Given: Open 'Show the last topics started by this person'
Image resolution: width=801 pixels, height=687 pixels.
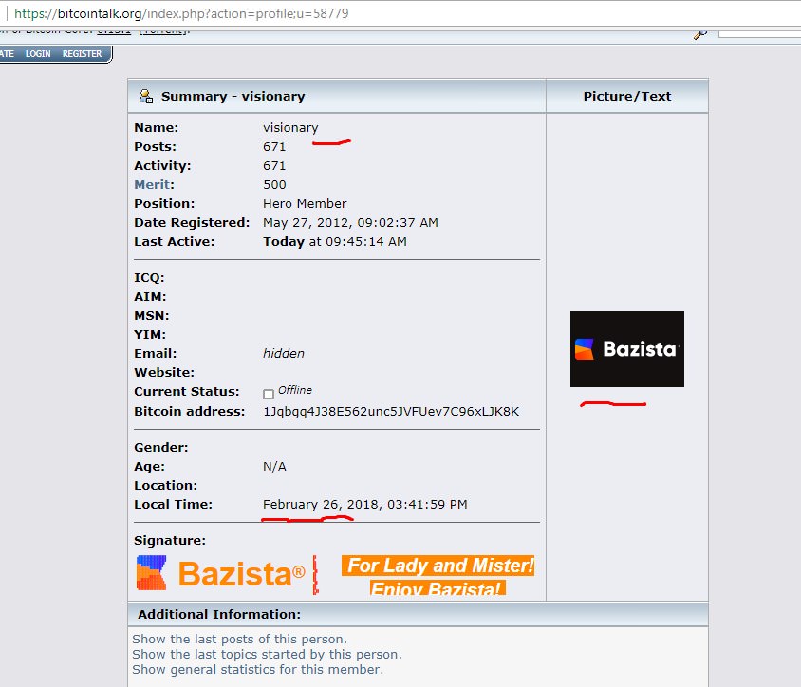Looking at the screenshot, I should tap(268, 655).
